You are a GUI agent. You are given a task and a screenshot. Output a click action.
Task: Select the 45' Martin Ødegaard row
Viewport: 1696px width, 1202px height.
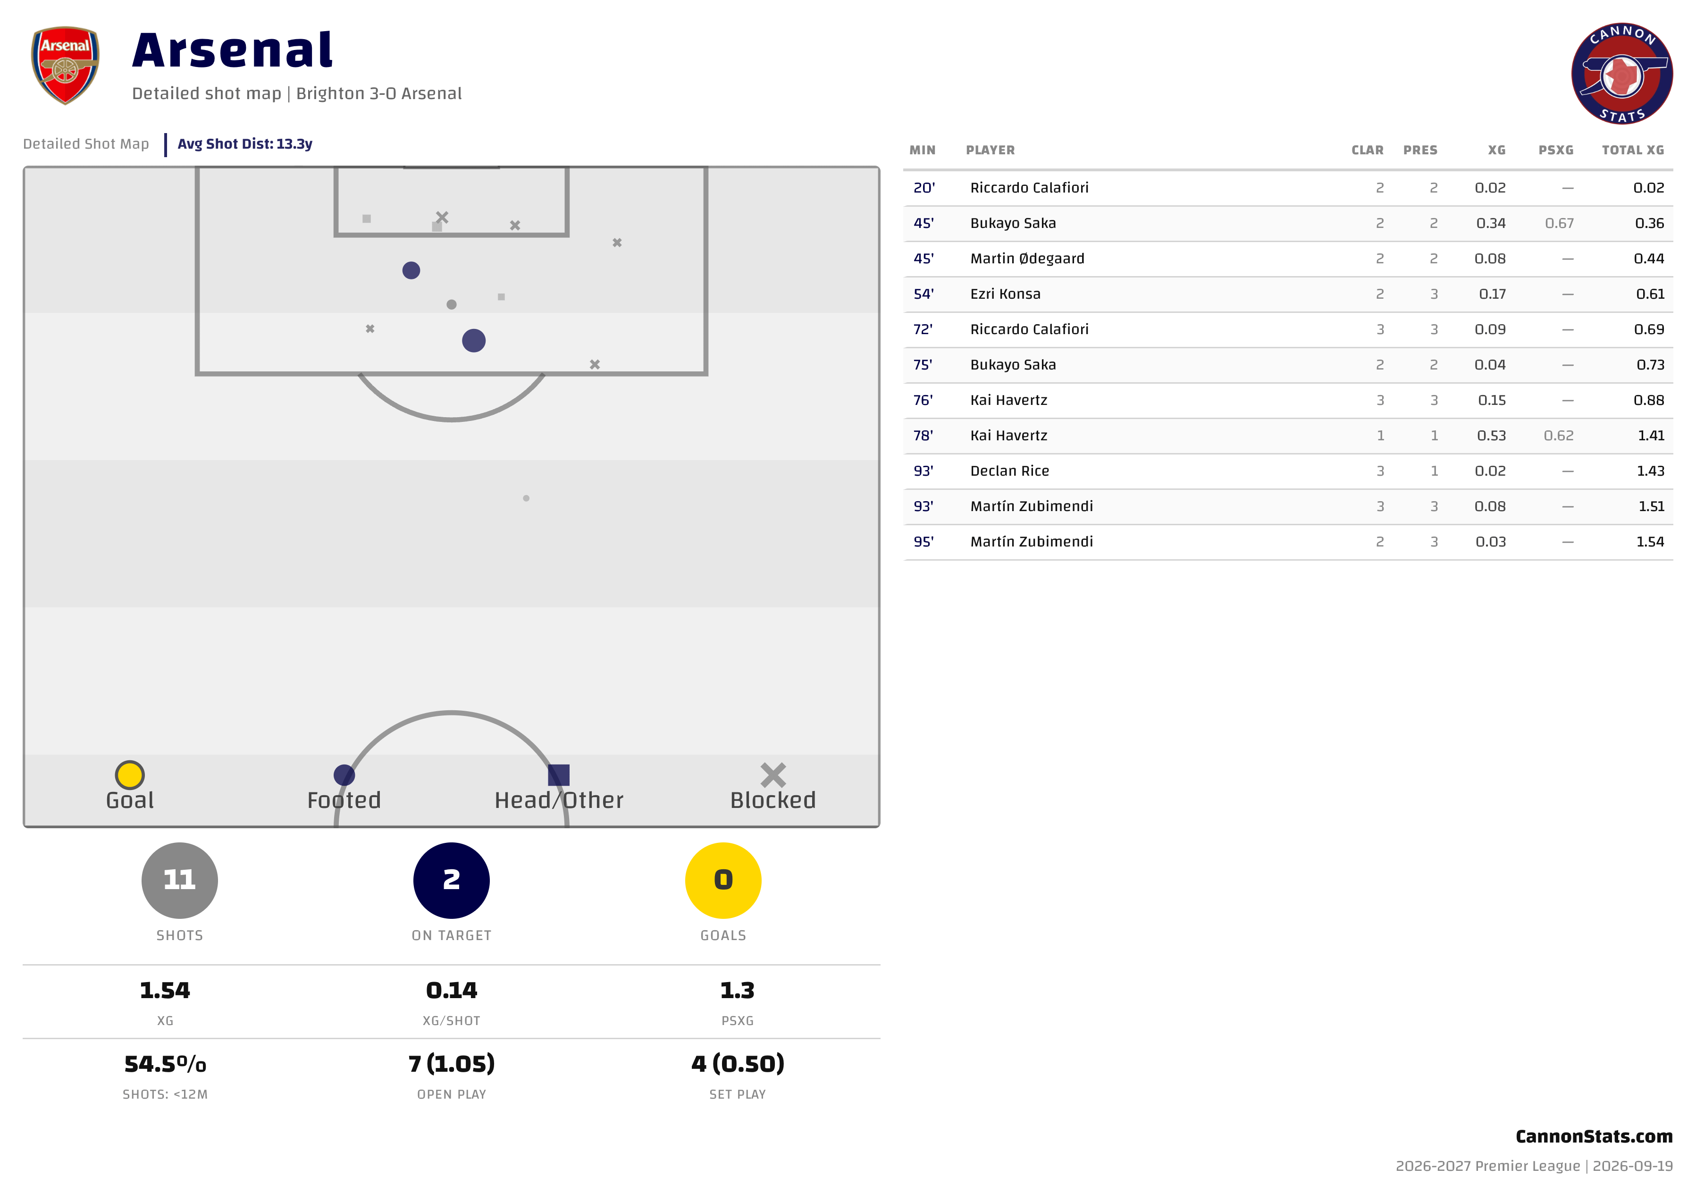[1287, 259]
